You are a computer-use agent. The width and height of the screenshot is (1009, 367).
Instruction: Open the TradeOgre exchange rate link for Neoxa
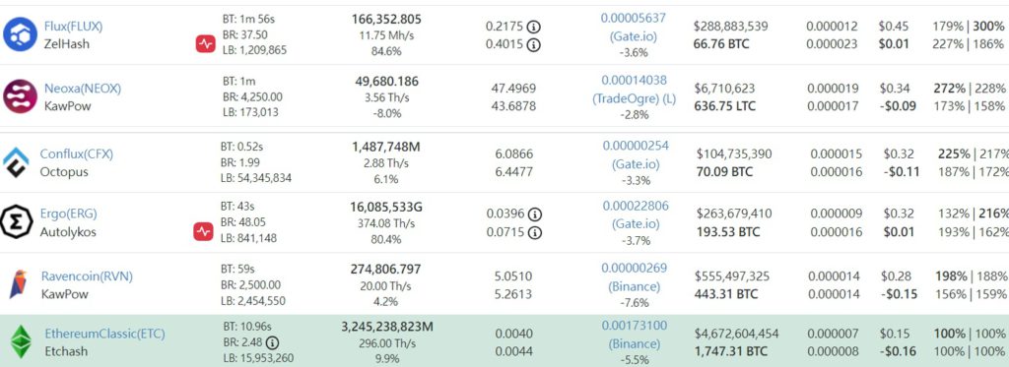tap(634, 90)
